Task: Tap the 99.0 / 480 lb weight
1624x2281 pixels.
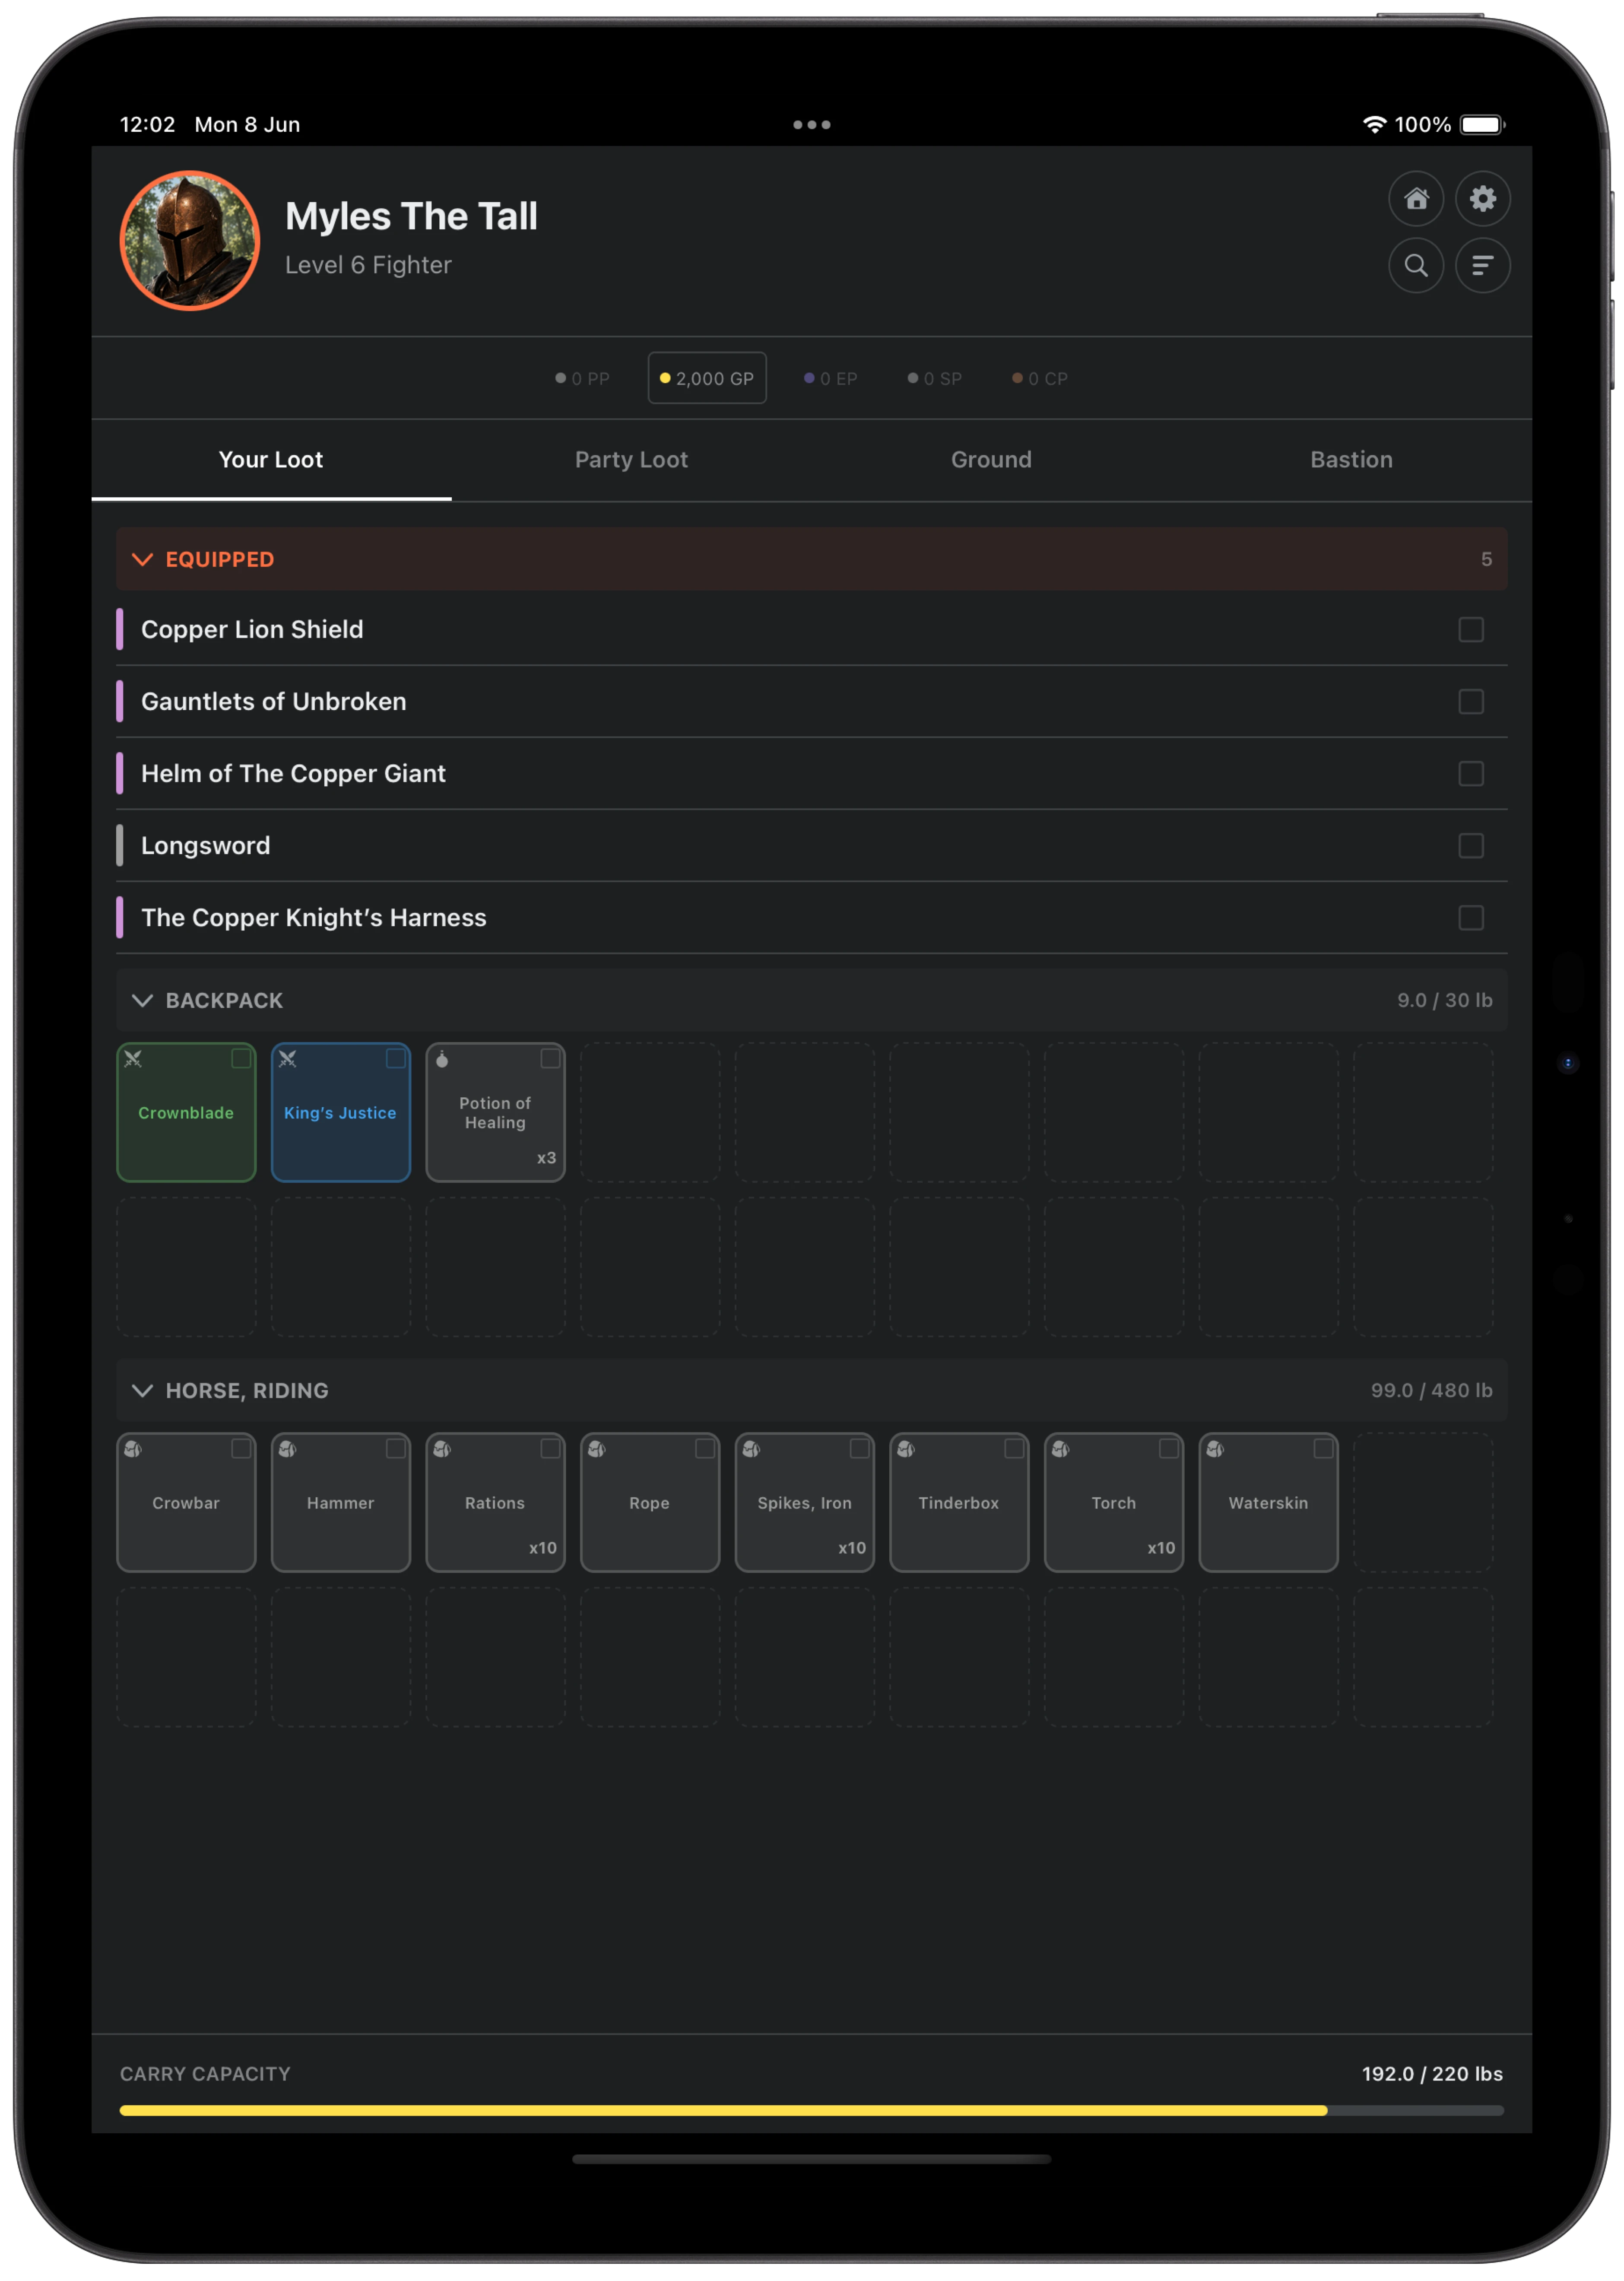Action: (1431, 1391)
